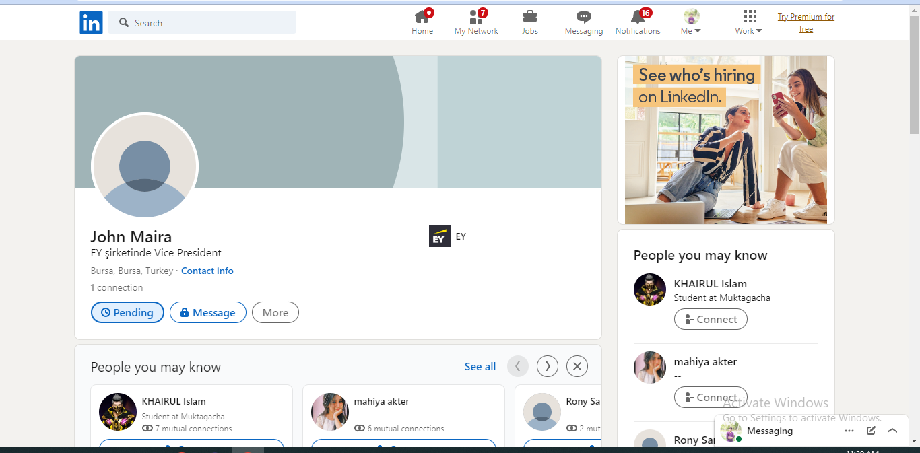Compose a new message from the overlay

pos(871,431)
